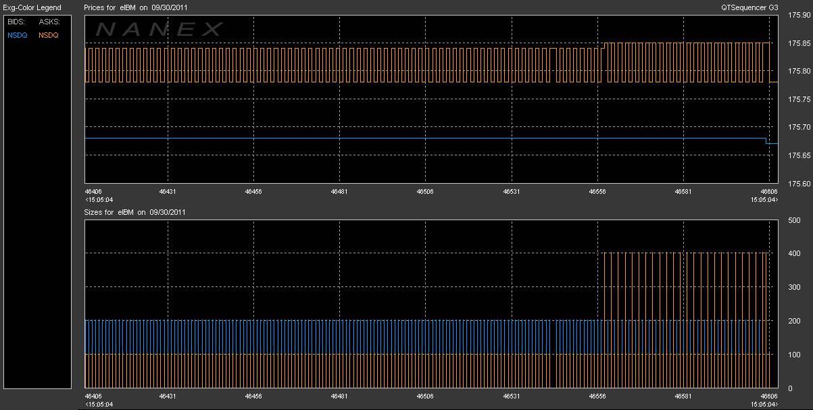The height and width of the screenshot is (410, 813).
Task: Click sequence tick 46556 under Prices chart
Action: pyautogui.click(x=597, y=192)
